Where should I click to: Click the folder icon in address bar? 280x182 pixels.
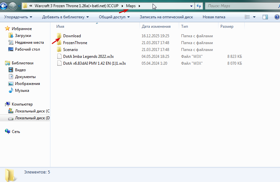25,6
